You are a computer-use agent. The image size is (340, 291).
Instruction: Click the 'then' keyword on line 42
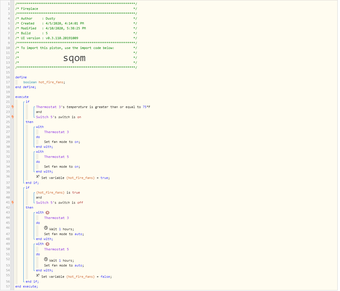(x=29, y=208)
